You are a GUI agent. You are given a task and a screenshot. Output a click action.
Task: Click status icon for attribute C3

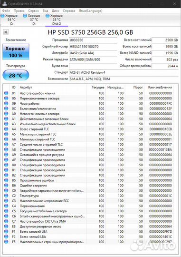click(x=6, y=201)
